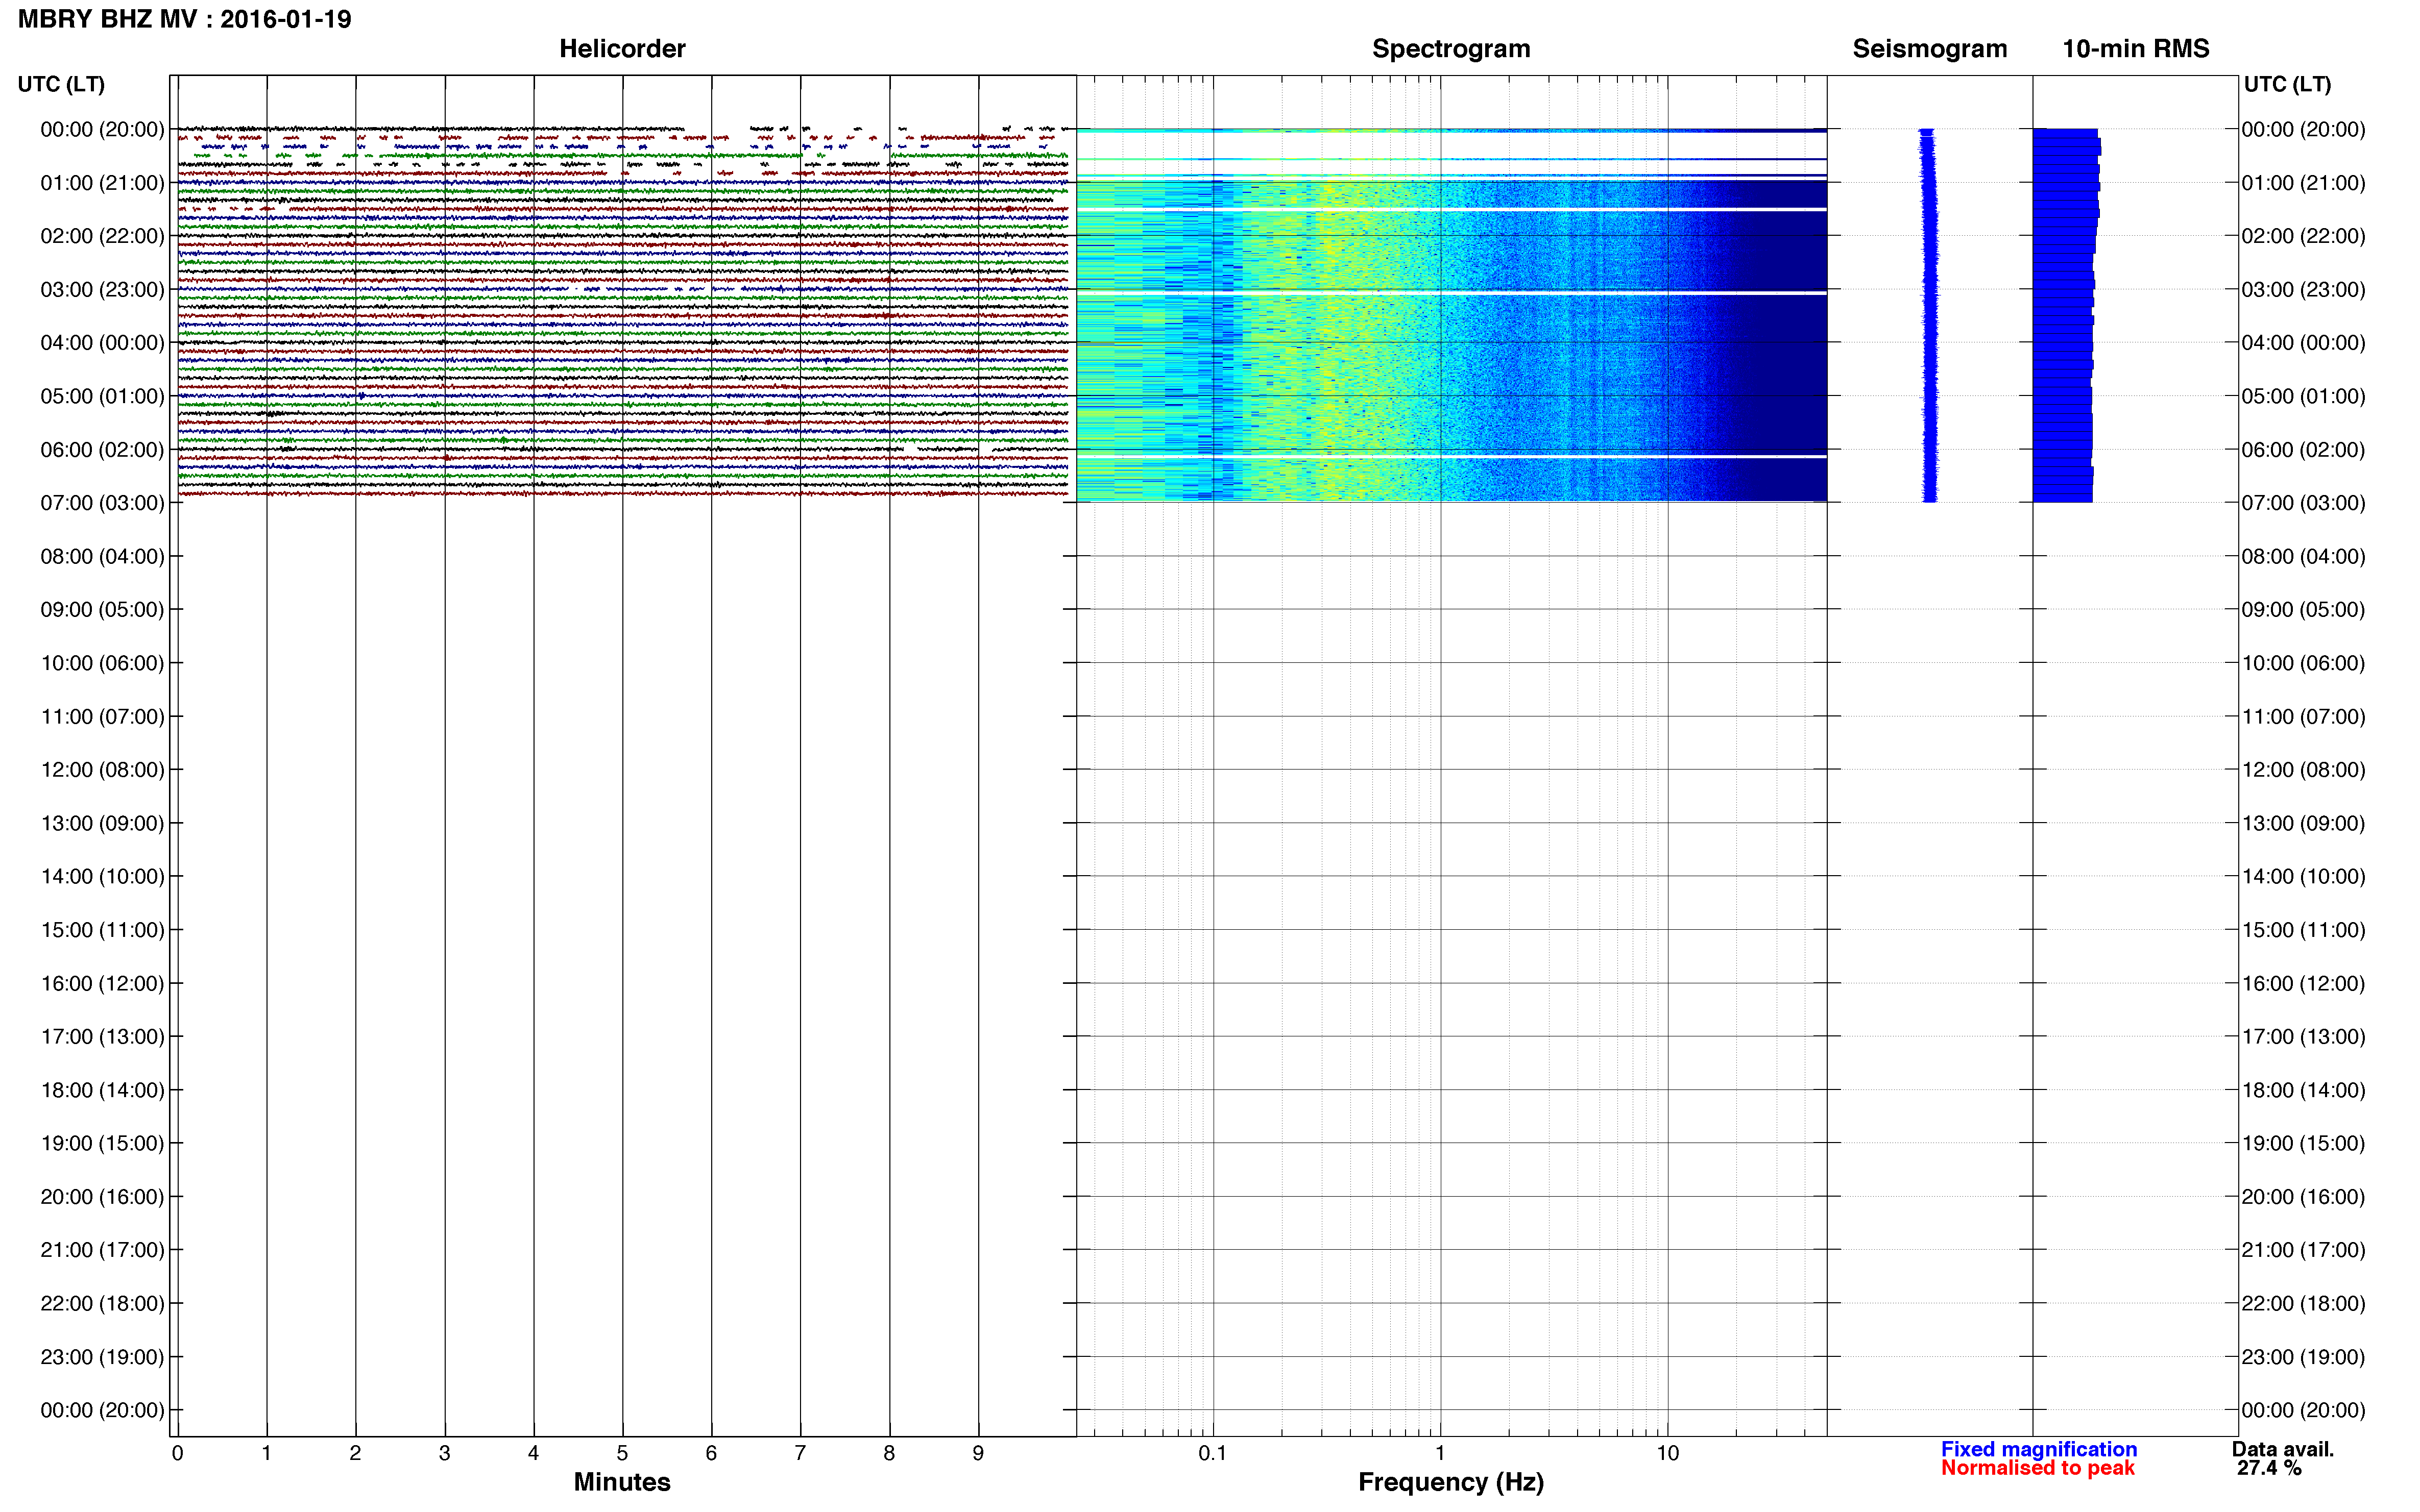Click left time label '03:00 (23:00)'
Viewport: 2420px width, 1512px height.
102,289
